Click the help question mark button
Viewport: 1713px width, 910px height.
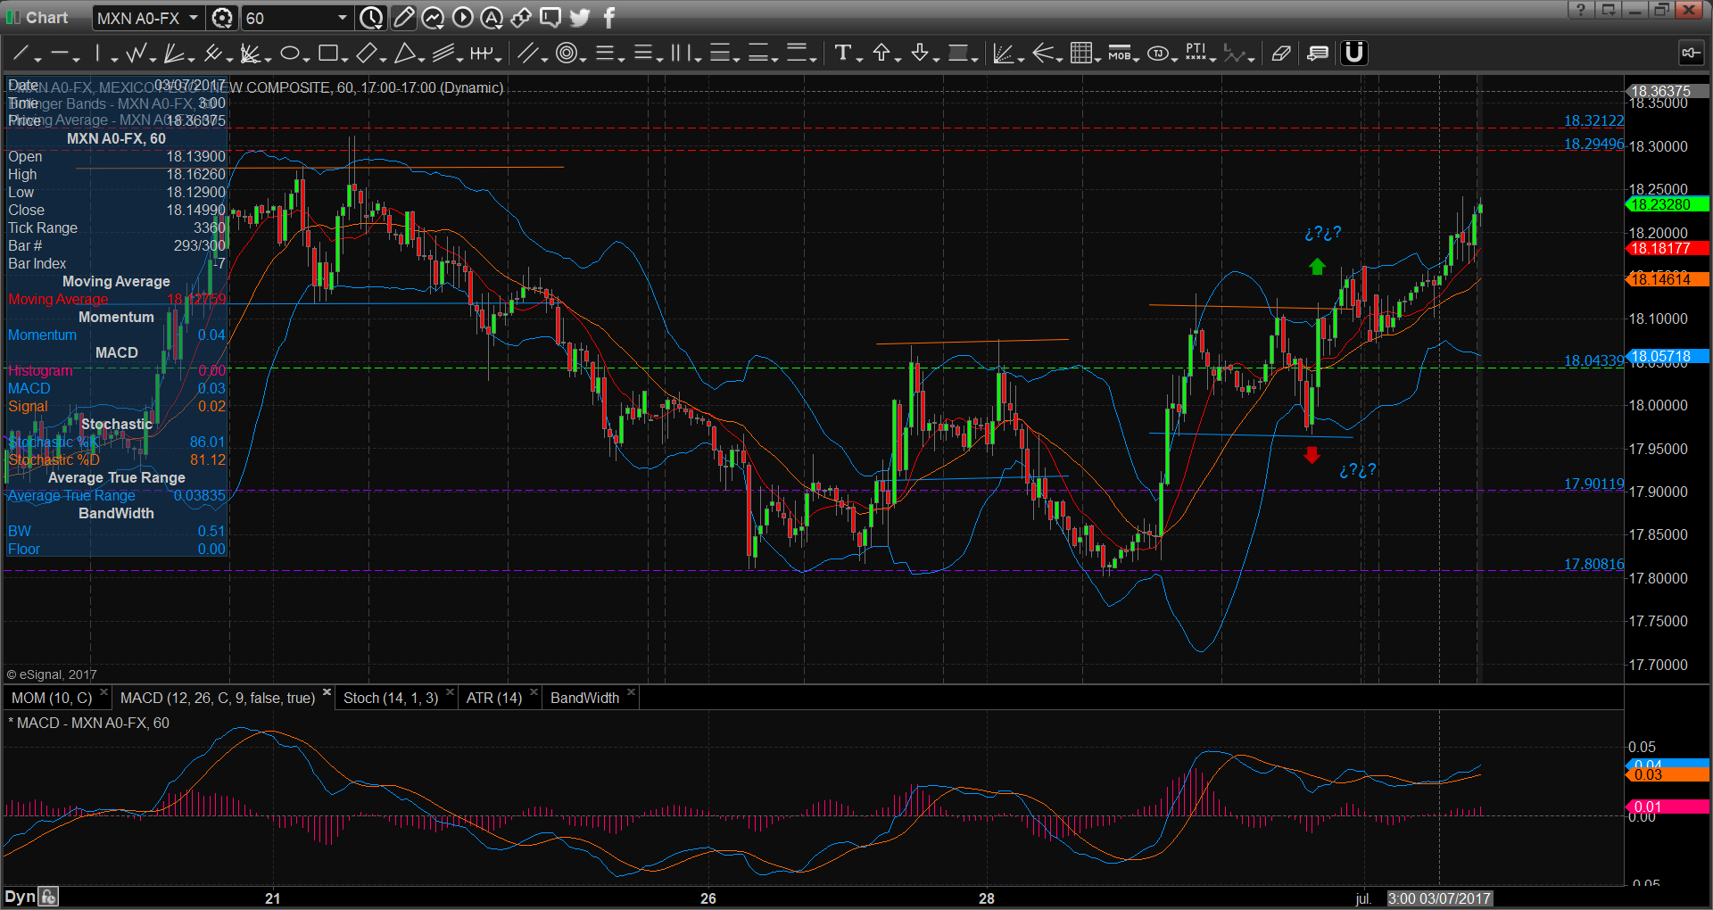point(1581,10)
